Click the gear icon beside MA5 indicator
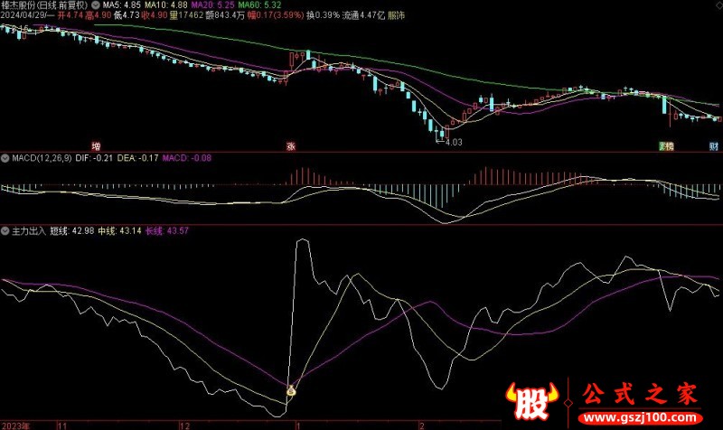 pos(97,5)
